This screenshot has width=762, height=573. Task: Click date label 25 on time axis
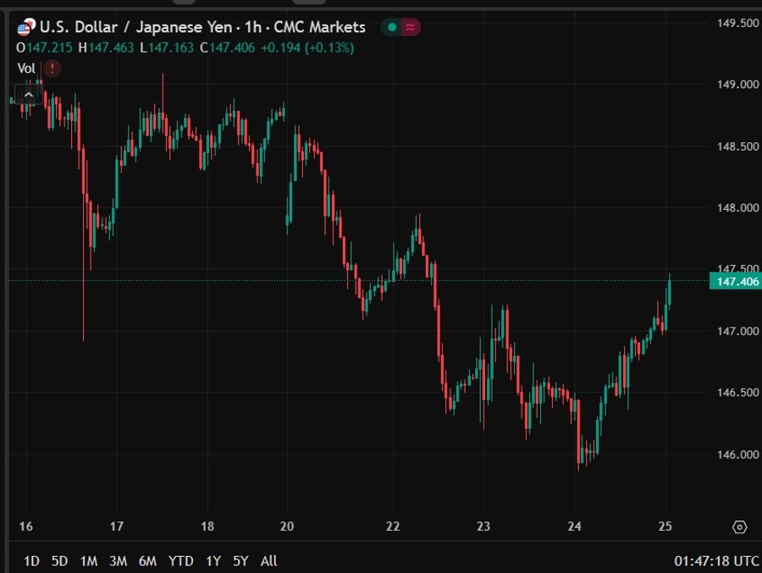(665, 526)
